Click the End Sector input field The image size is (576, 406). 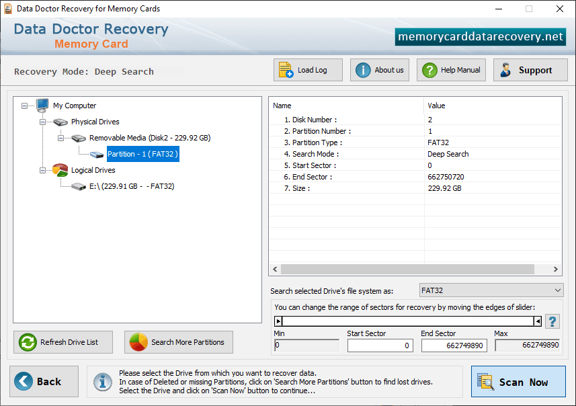454,346
